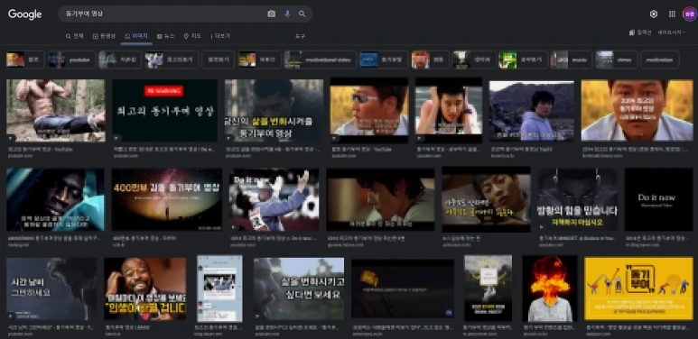Go to Google home via the logo

coord(25,14)
